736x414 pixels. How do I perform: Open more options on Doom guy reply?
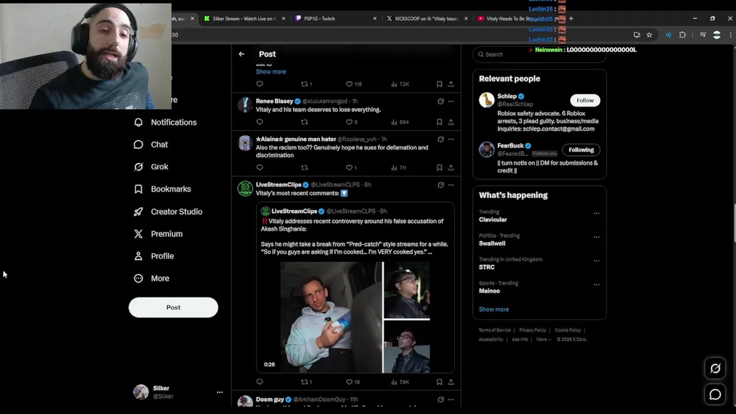pos(451,400)
